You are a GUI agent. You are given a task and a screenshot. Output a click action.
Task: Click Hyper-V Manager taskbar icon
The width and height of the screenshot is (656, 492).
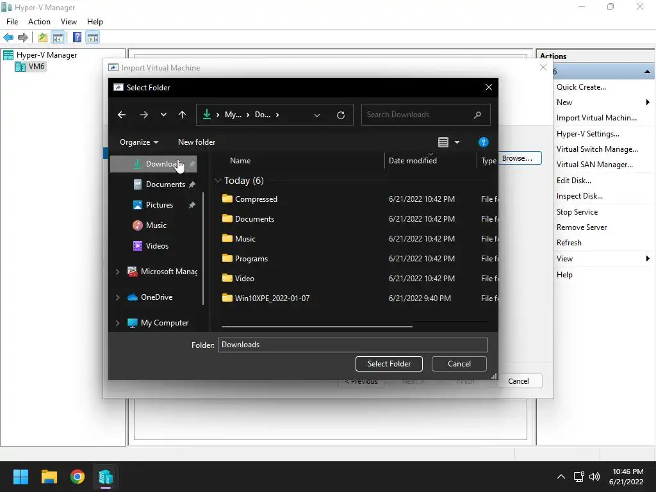[106, 477]
